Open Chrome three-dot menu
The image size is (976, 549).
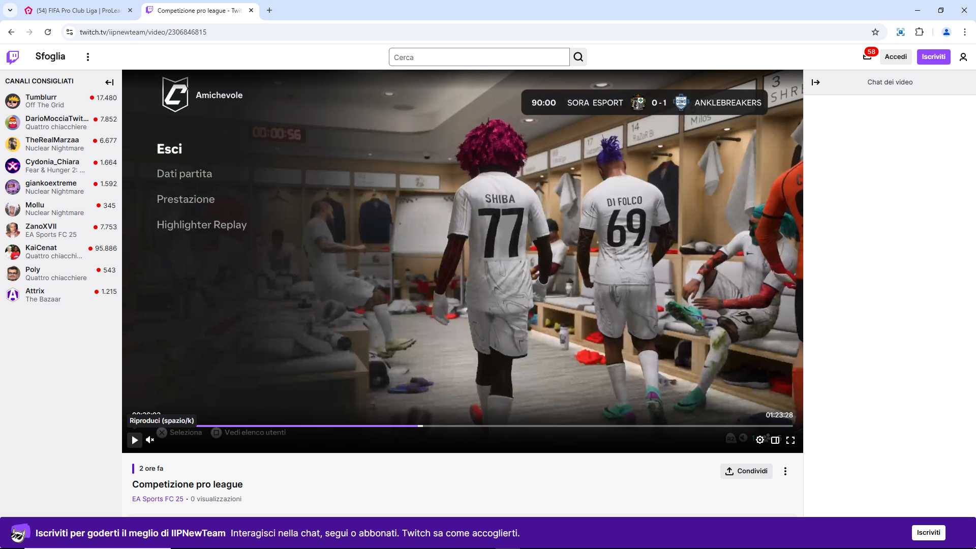tap(965, 32)
